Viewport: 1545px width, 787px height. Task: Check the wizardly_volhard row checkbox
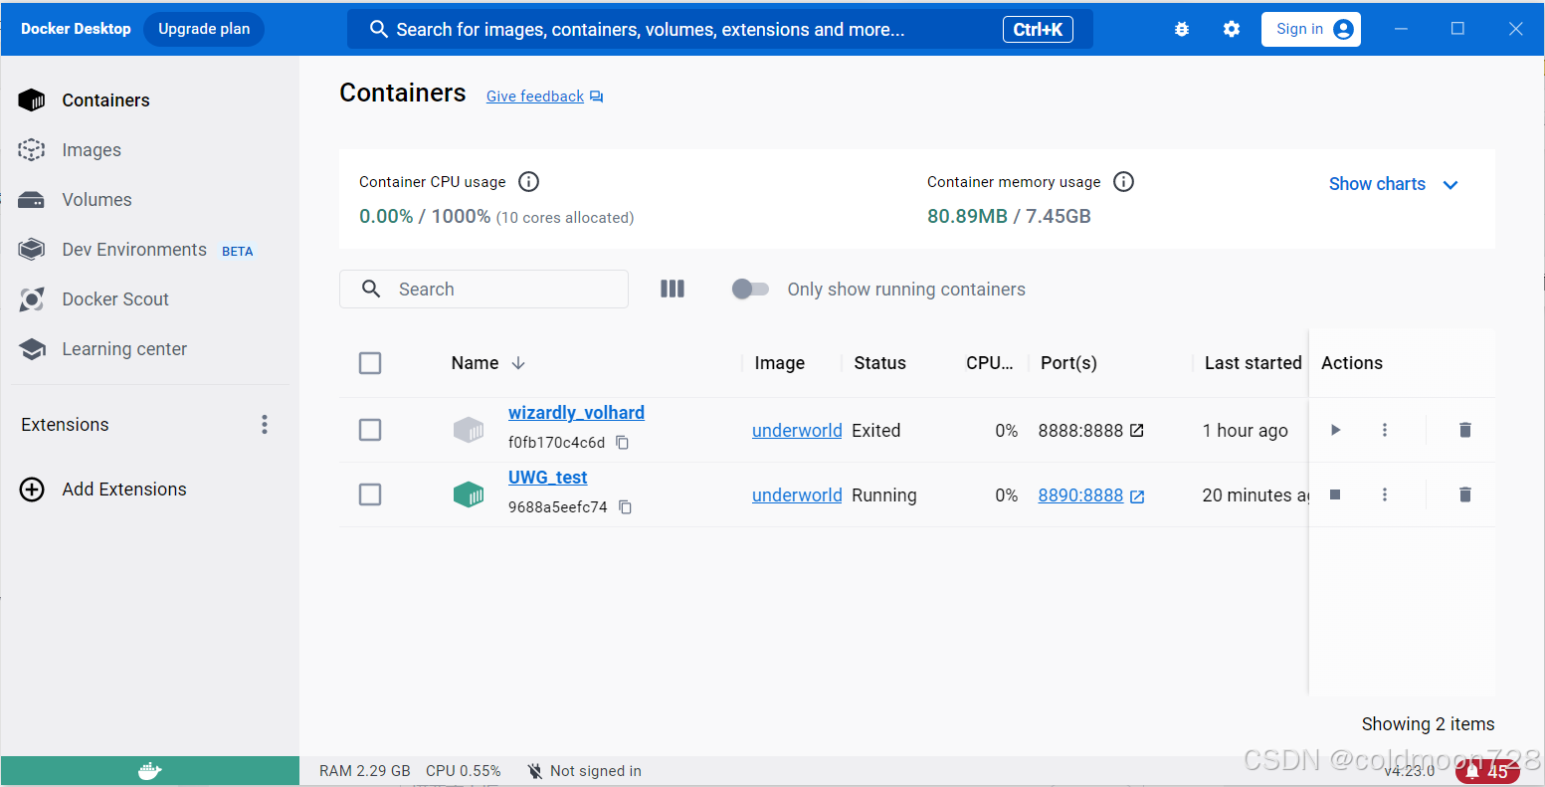click(x=370, y=430)
